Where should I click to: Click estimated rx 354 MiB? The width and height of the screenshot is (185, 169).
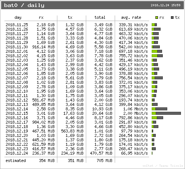pos(47,161)
